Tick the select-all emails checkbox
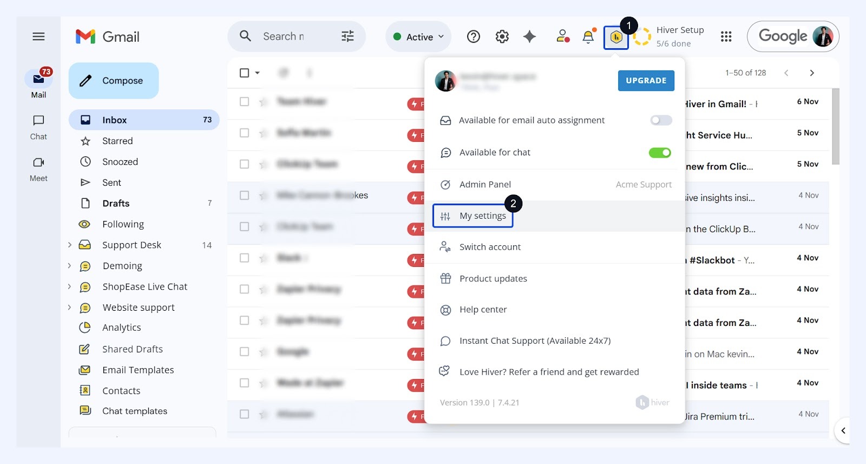The height and width of the screenshot is (464, 866). click(245, 73)
